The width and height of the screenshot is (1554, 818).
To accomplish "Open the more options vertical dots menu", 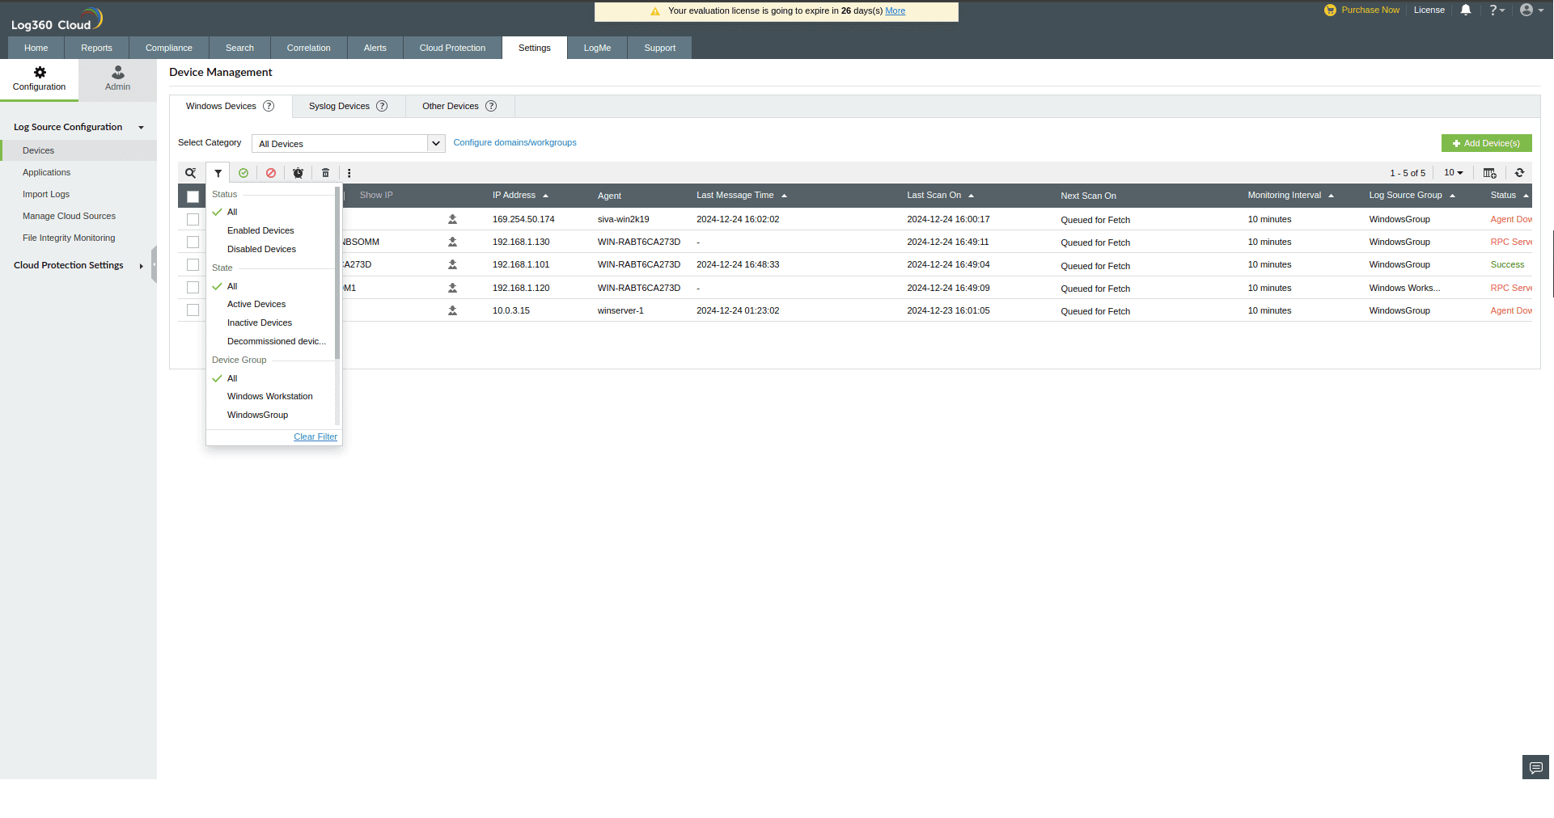I will point(349,173).
